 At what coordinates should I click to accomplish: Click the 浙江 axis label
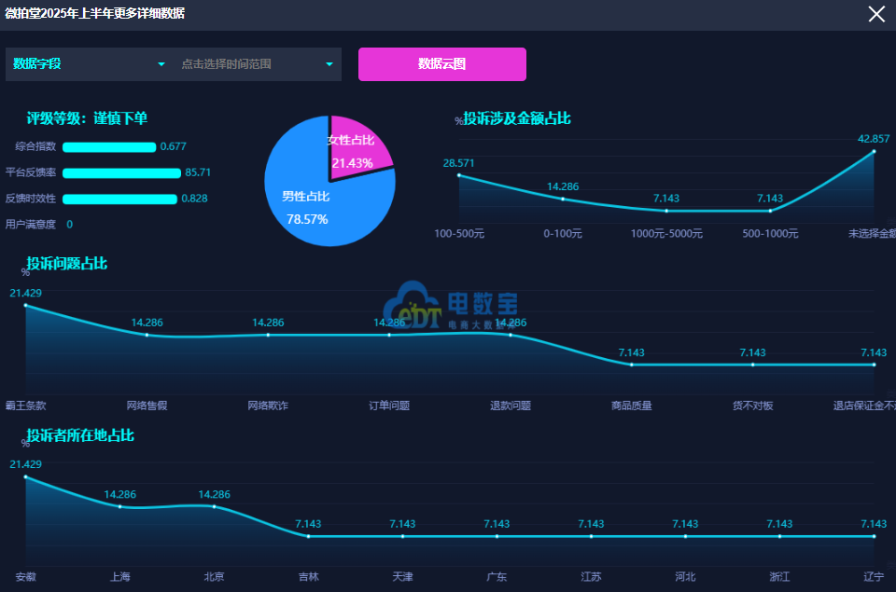tap(779, 576)
